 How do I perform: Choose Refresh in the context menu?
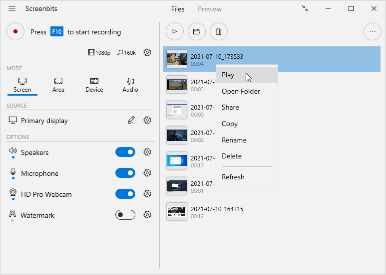(247, 177)
